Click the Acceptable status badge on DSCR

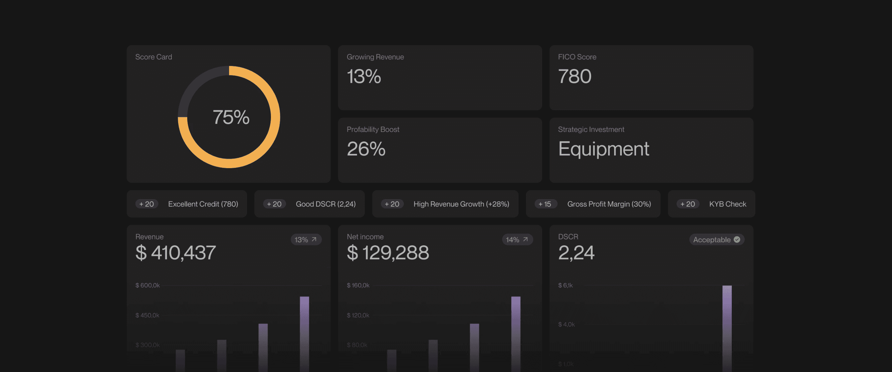pyautogui.click(x=712, y=240)
